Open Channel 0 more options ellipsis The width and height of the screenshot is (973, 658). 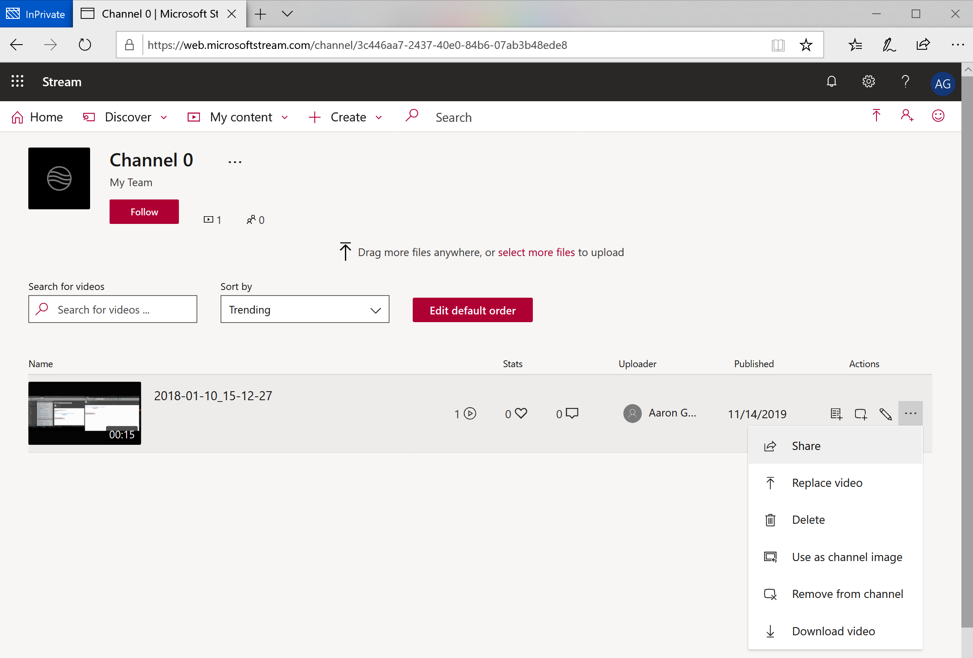pos(235,162)
